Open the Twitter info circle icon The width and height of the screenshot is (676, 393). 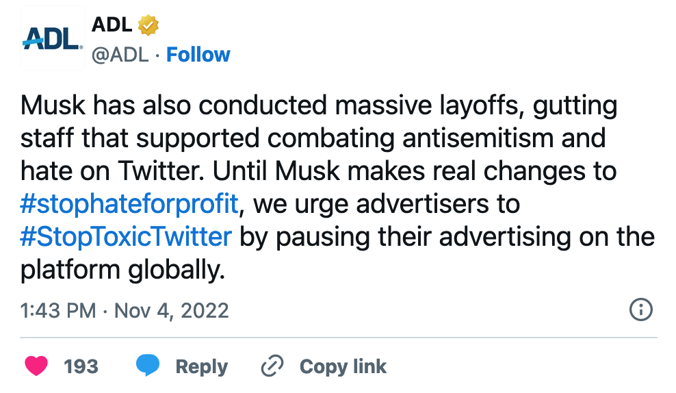640,310
